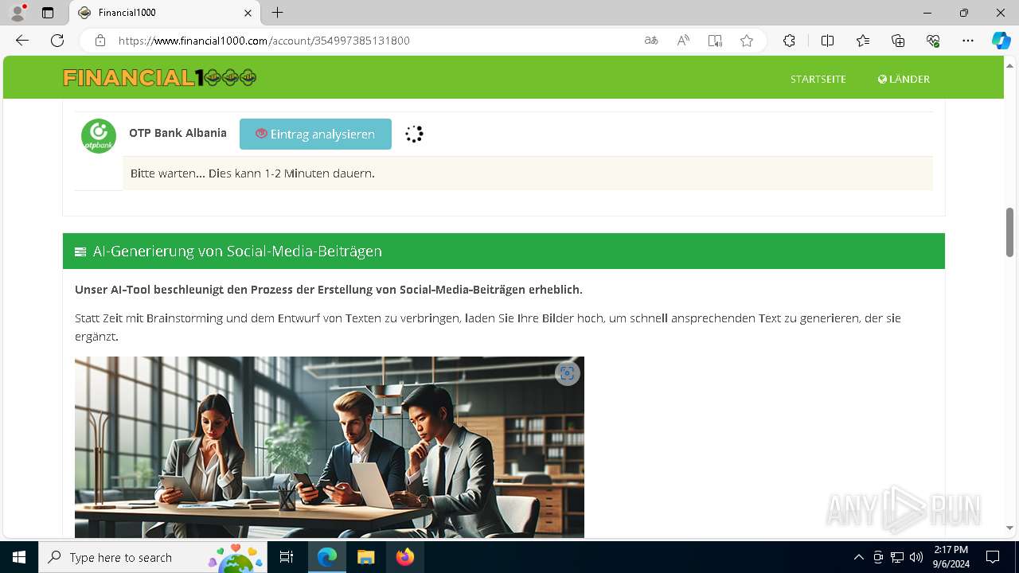The width and height of the screenshot is (1019, 573).
Task: Click visual search icon on image
Action: [567, 373]
